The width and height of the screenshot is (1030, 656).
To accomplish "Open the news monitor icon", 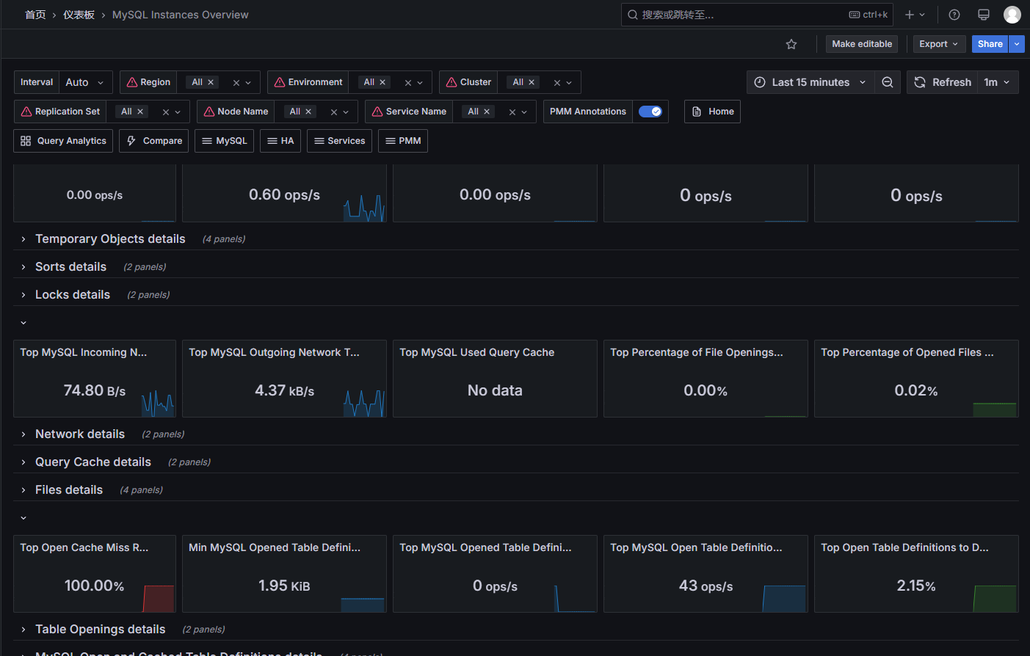I will pos(984,15).
